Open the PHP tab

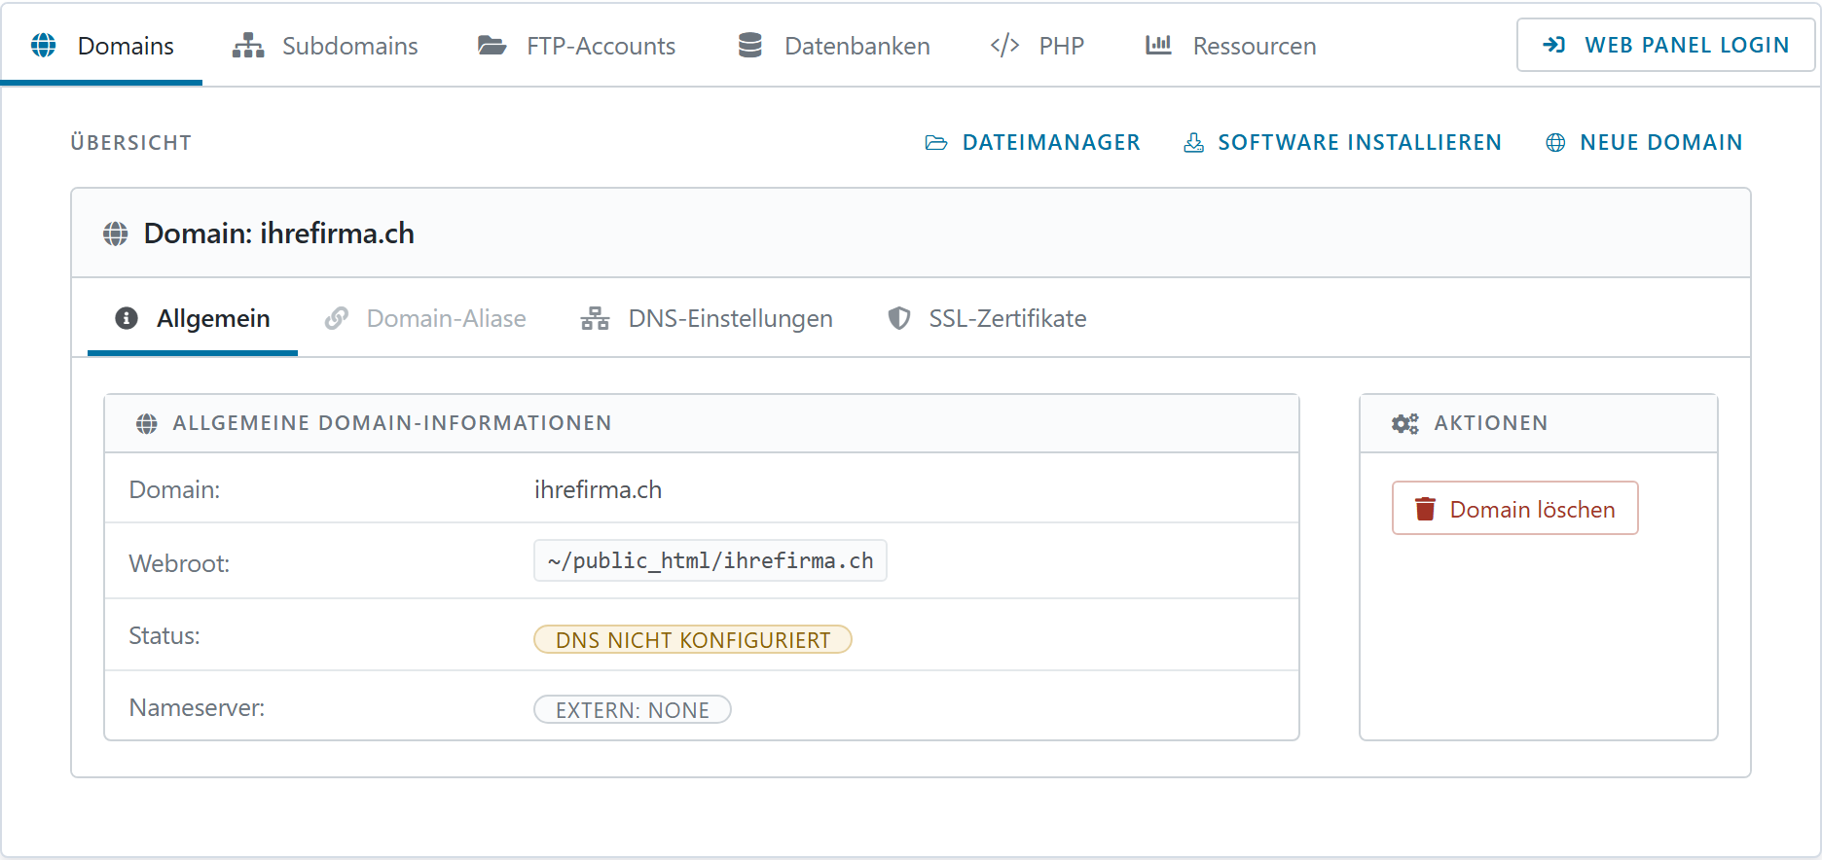click(x=1038, y=46)
